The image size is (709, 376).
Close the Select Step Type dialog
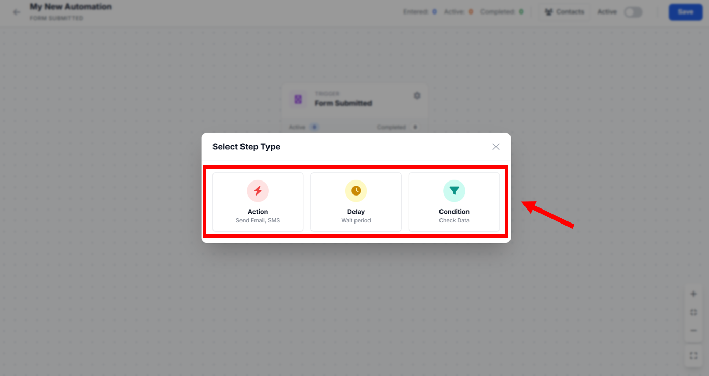[x=496, y=147]
